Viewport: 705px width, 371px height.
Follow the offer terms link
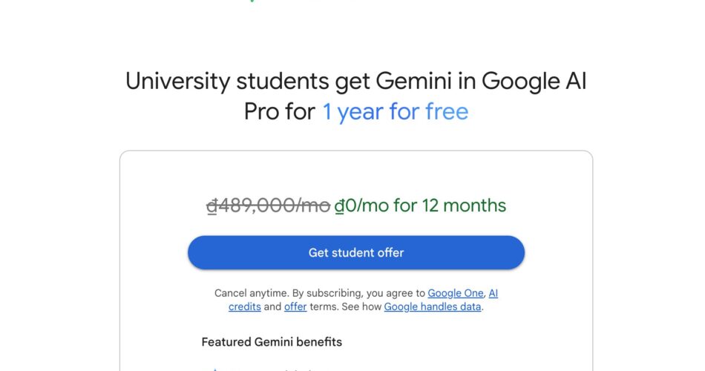[x=295, y=306]
